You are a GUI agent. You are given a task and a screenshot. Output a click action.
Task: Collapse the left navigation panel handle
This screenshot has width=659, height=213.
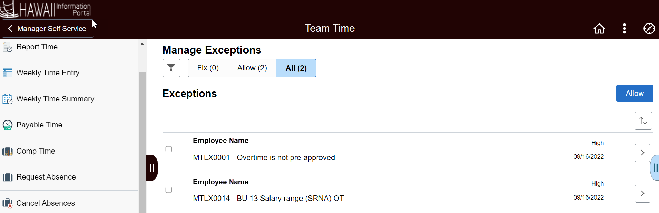tap(152, 167)
